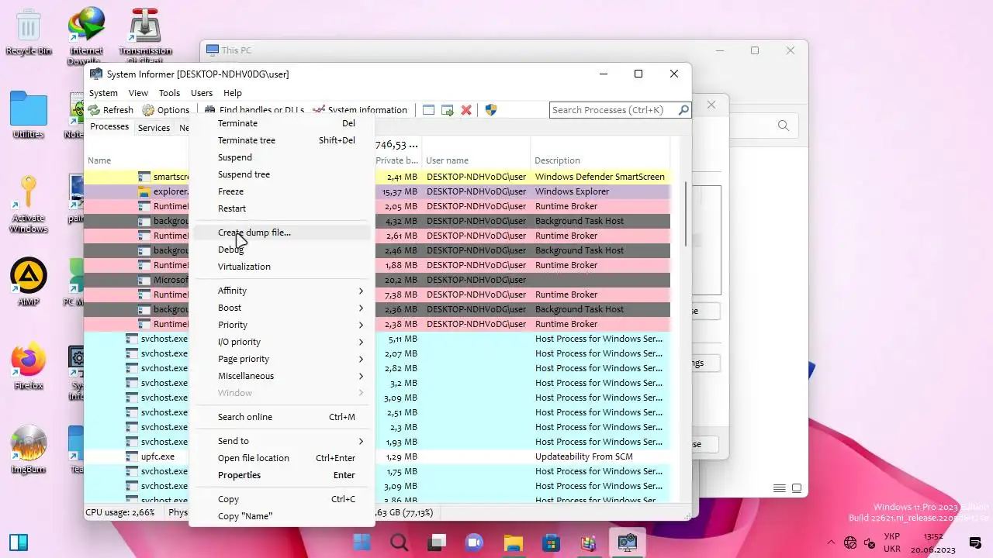Select Copy "Name" menu entry
The width and height of the screenshot is (993, 558).
(282, 516)
